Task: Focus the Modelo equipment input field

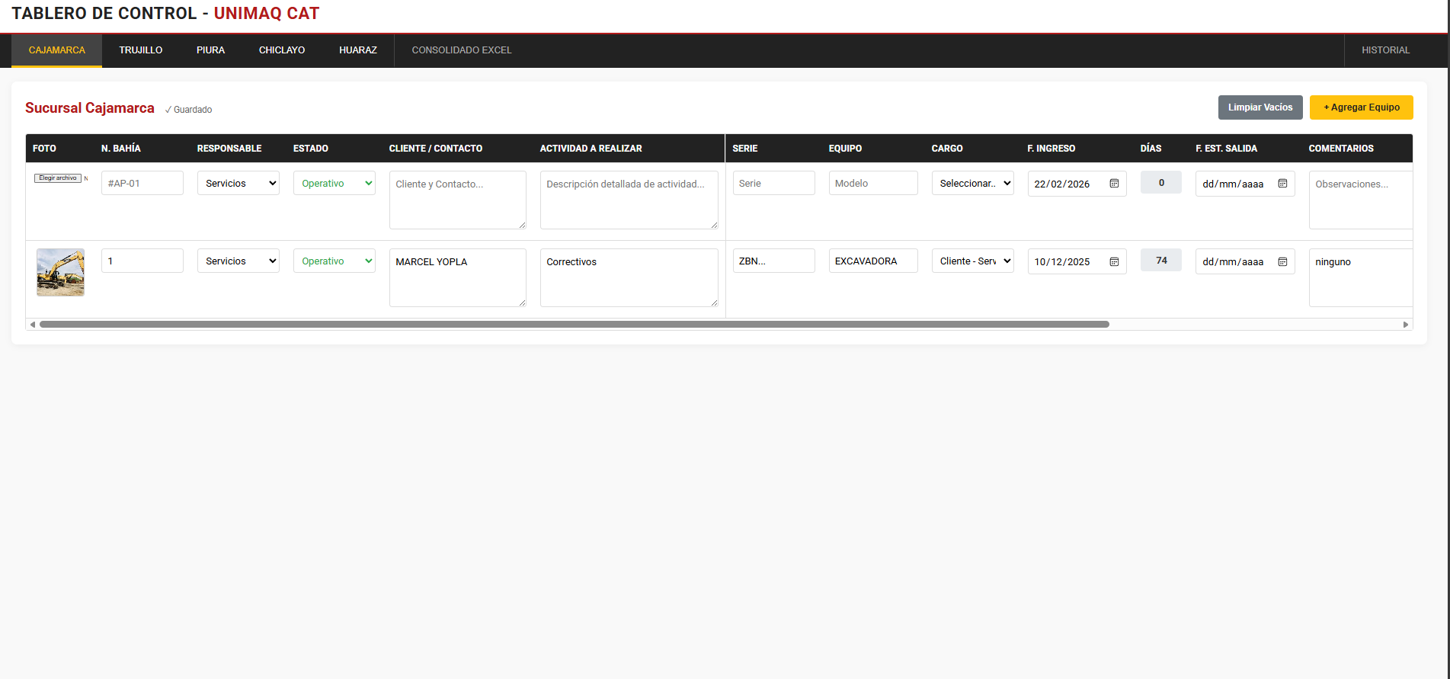Action: [873, 183]
